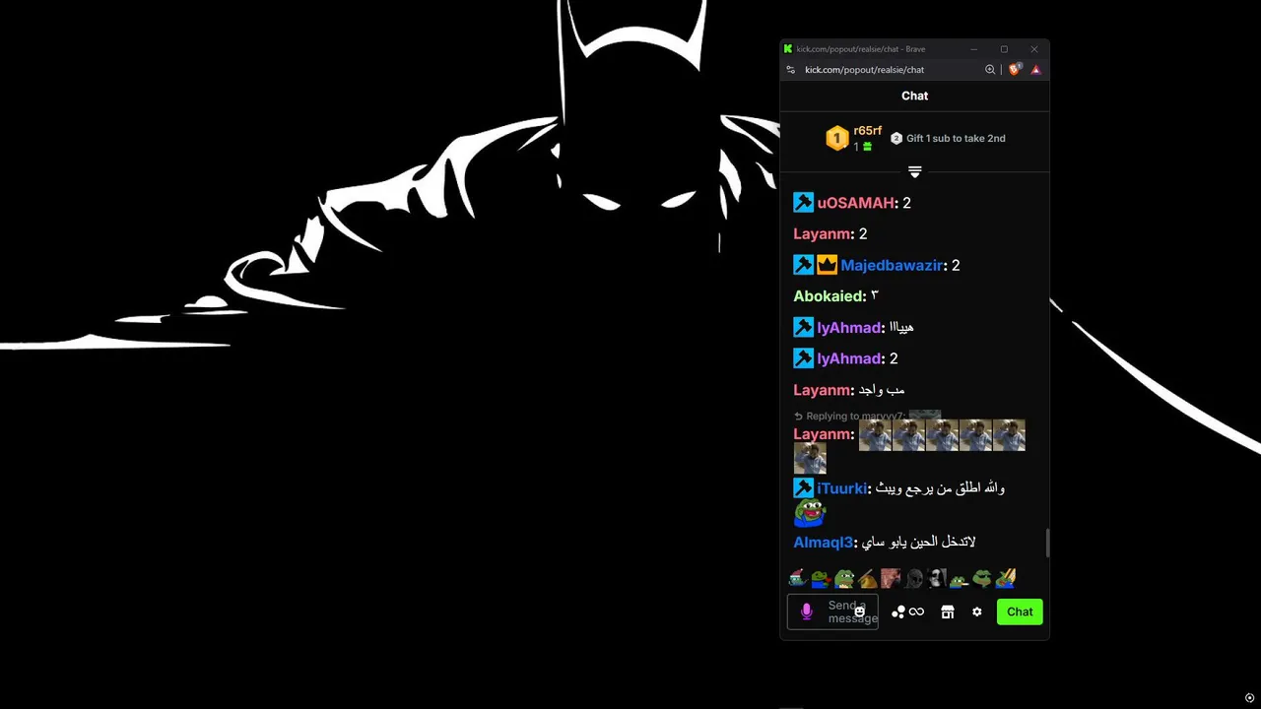Click the crown badge next to Majedbawazir
1261x709 pixels.
828,266
